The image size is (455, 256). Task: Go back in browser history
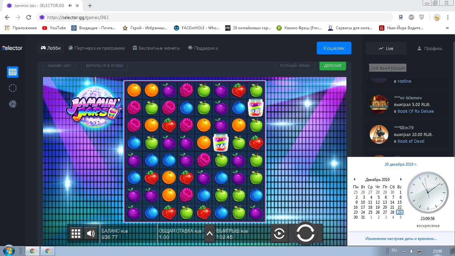coord(7,17)
